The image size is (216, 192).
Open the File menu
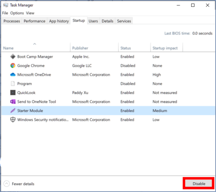[5, 13]
